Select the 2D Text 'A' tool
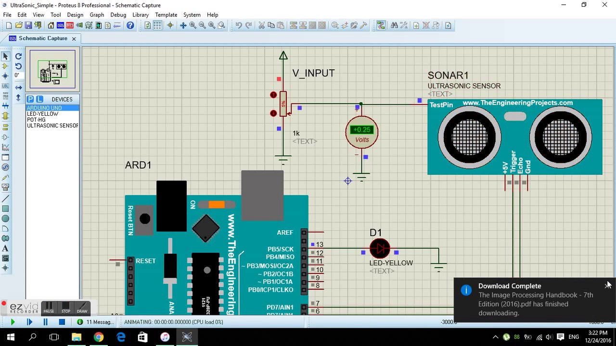The height and width of the screenshot is (346, 616). (x=6, y=248)
